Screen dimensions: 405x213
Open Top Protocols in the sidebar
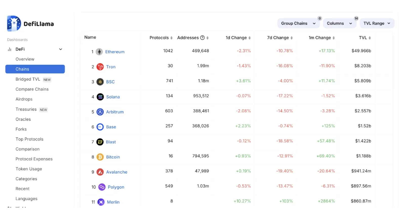pos(29,139)
